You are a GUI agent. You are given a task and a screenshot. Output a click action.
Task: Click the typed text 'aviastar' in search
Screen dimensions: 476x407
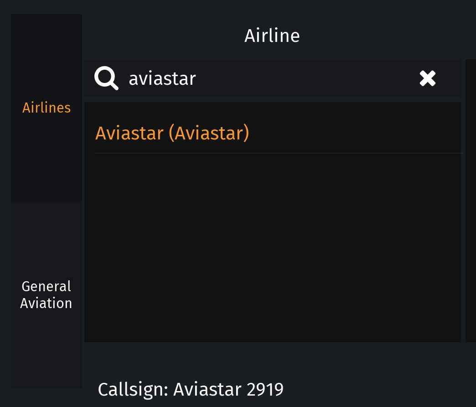[162, 78]
